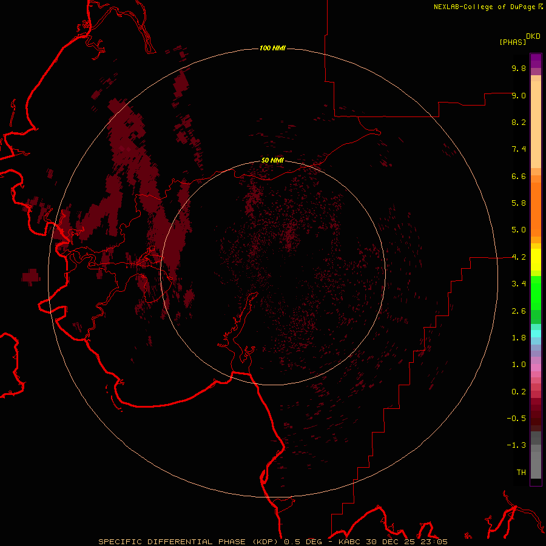546x546 pixels.
Task: Click the [PHAS] legend label
Action: 513,42
